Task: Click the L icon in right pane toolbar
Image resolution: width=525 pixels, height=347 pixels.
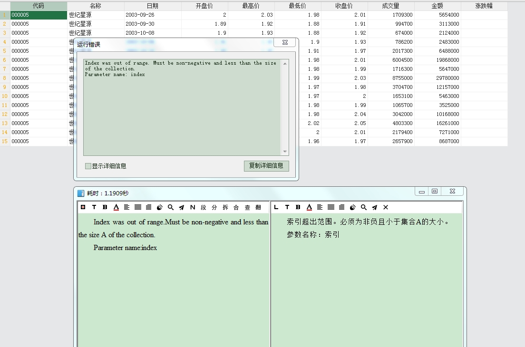Action: point(276,207)
